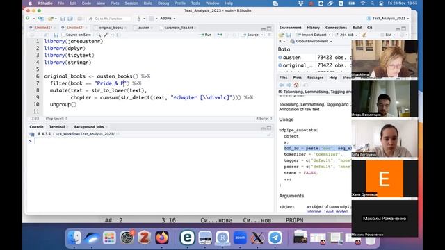
Task: Switch to the History tab
Action: coord(314,28)
